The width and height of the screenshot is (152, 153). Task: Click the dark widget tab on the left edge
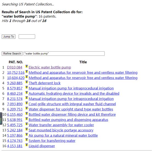point(1,119)
